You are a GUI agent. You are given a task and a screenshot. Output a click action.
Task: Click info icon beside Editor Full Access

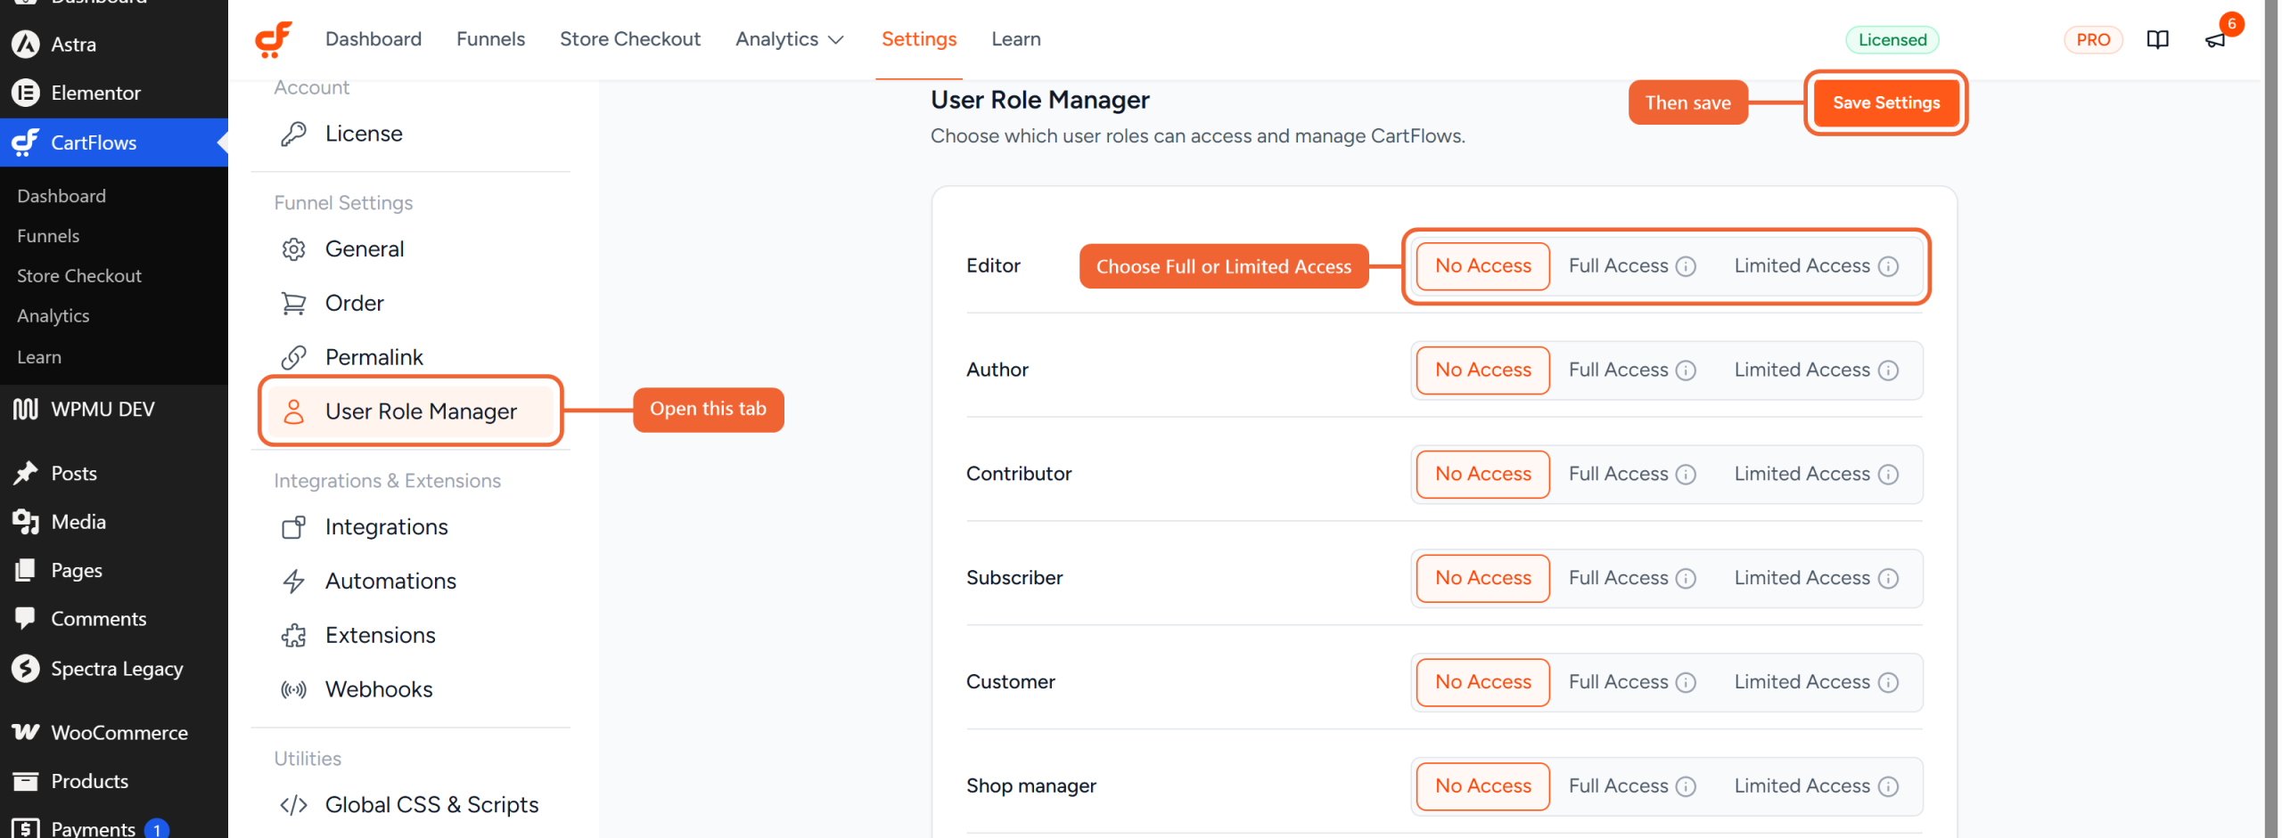coord(1686,266)
